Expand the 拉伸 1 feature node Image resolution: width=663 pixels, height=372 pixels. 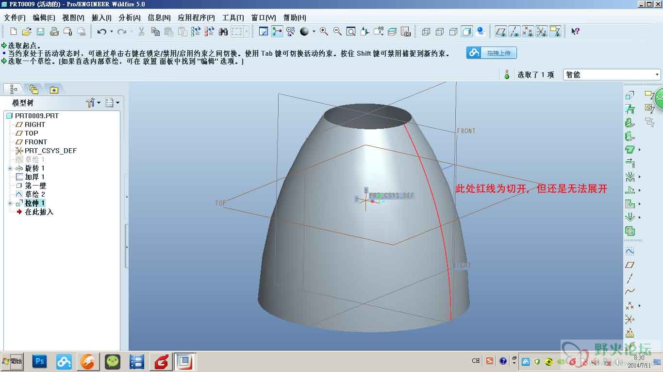coord(10,203)
